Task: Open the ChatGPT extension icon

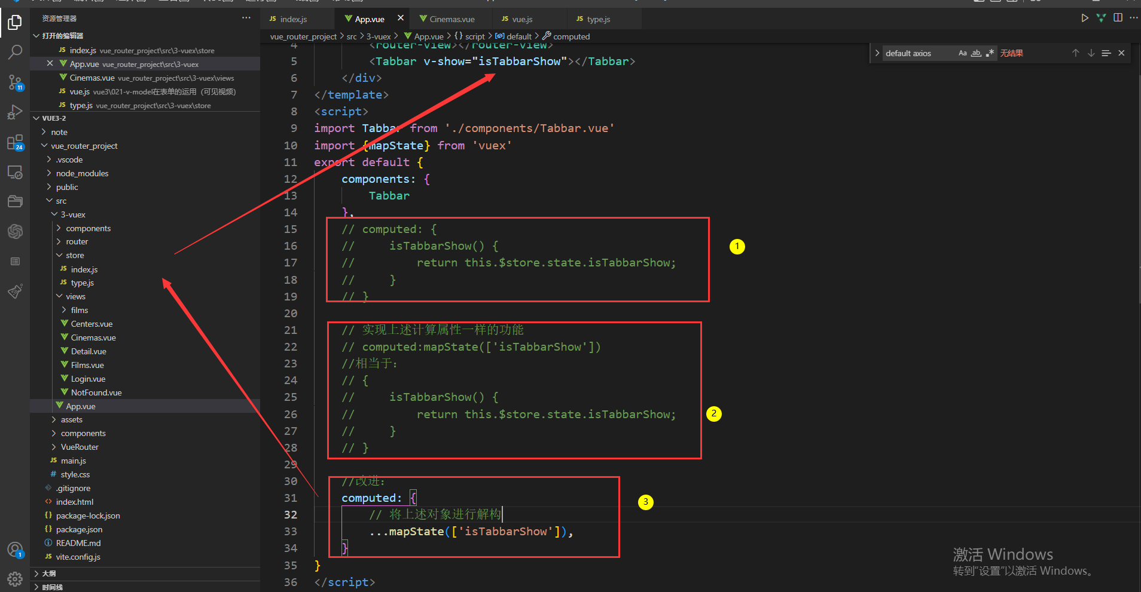Action: (15, 231)
